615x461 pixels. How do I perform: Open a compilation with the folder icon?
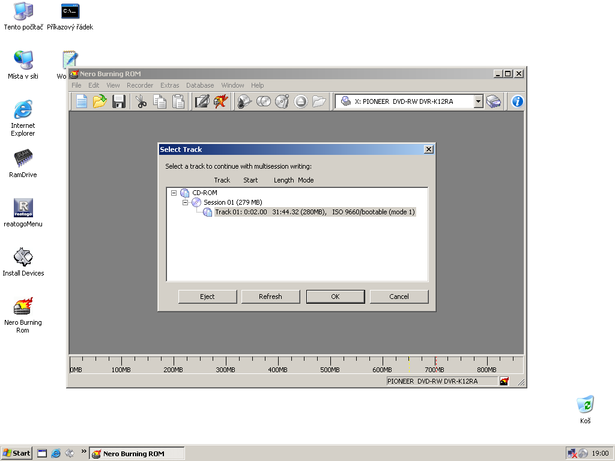click(x=100, y=101)
